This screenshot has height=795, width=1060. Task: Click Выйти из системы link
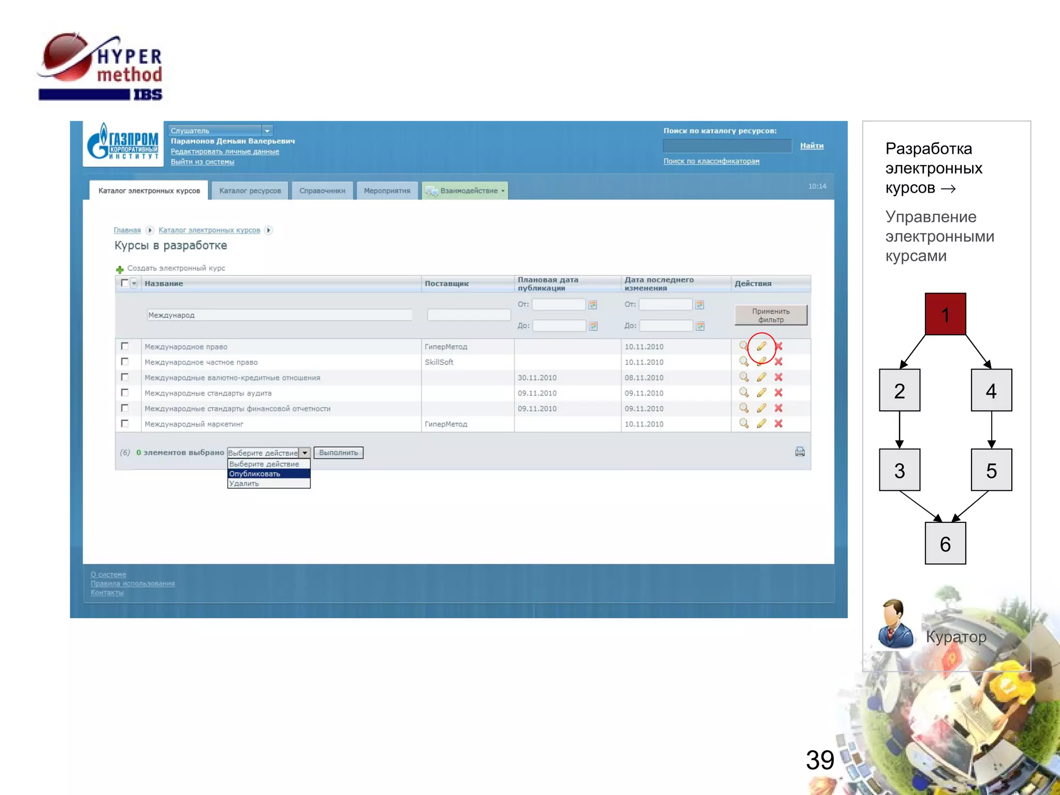click(x=202, y=162)
